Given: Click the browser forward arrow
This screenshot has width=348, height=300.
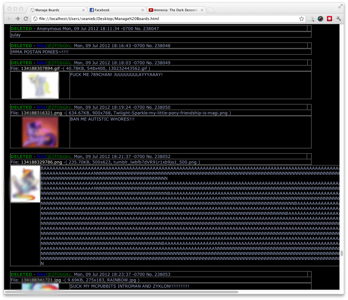Looking at the screenshot, I should pos(17,19).
